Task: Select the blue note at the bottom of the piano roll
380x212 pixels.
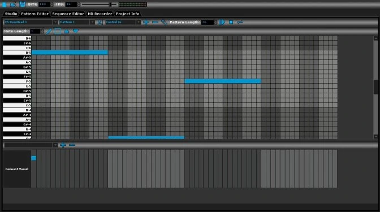Action: [146, 137]
